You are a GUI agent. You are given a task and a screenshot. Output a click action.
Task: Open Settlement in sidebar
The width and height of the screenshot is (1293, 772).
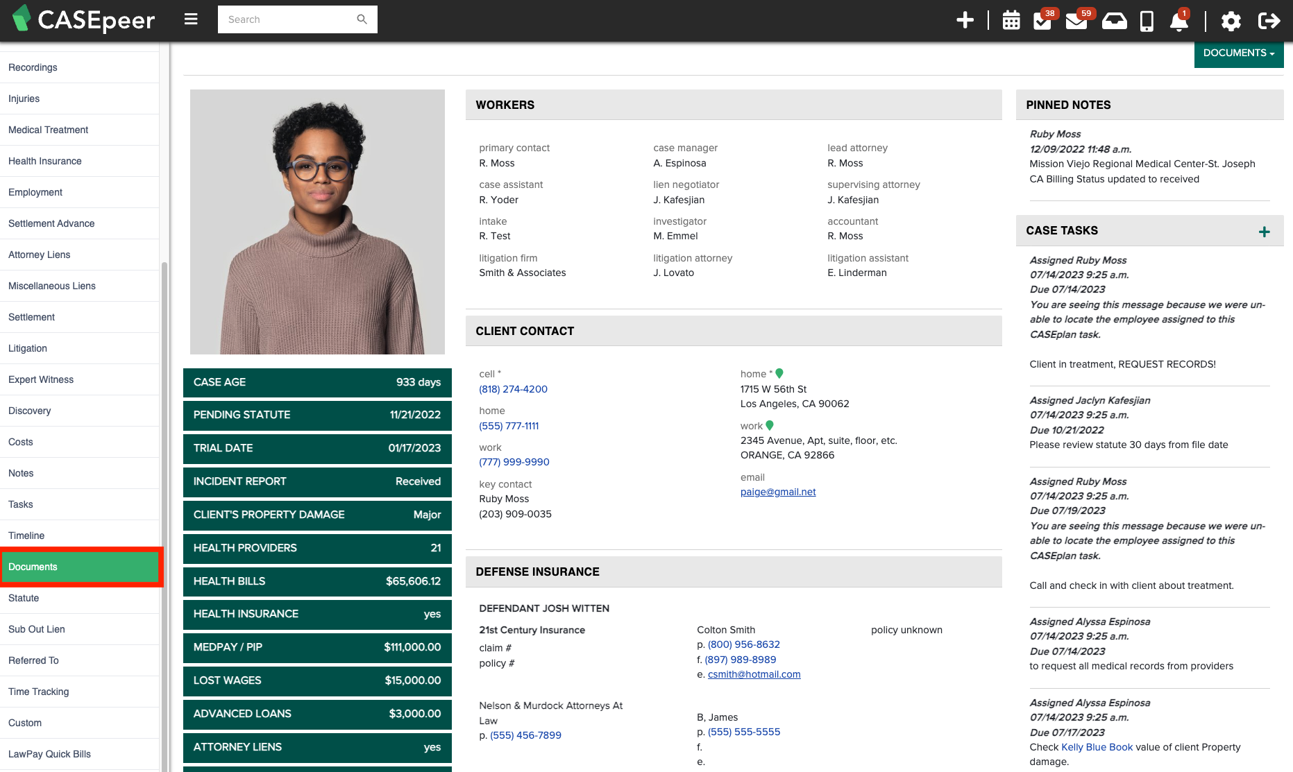click(80, 317)
